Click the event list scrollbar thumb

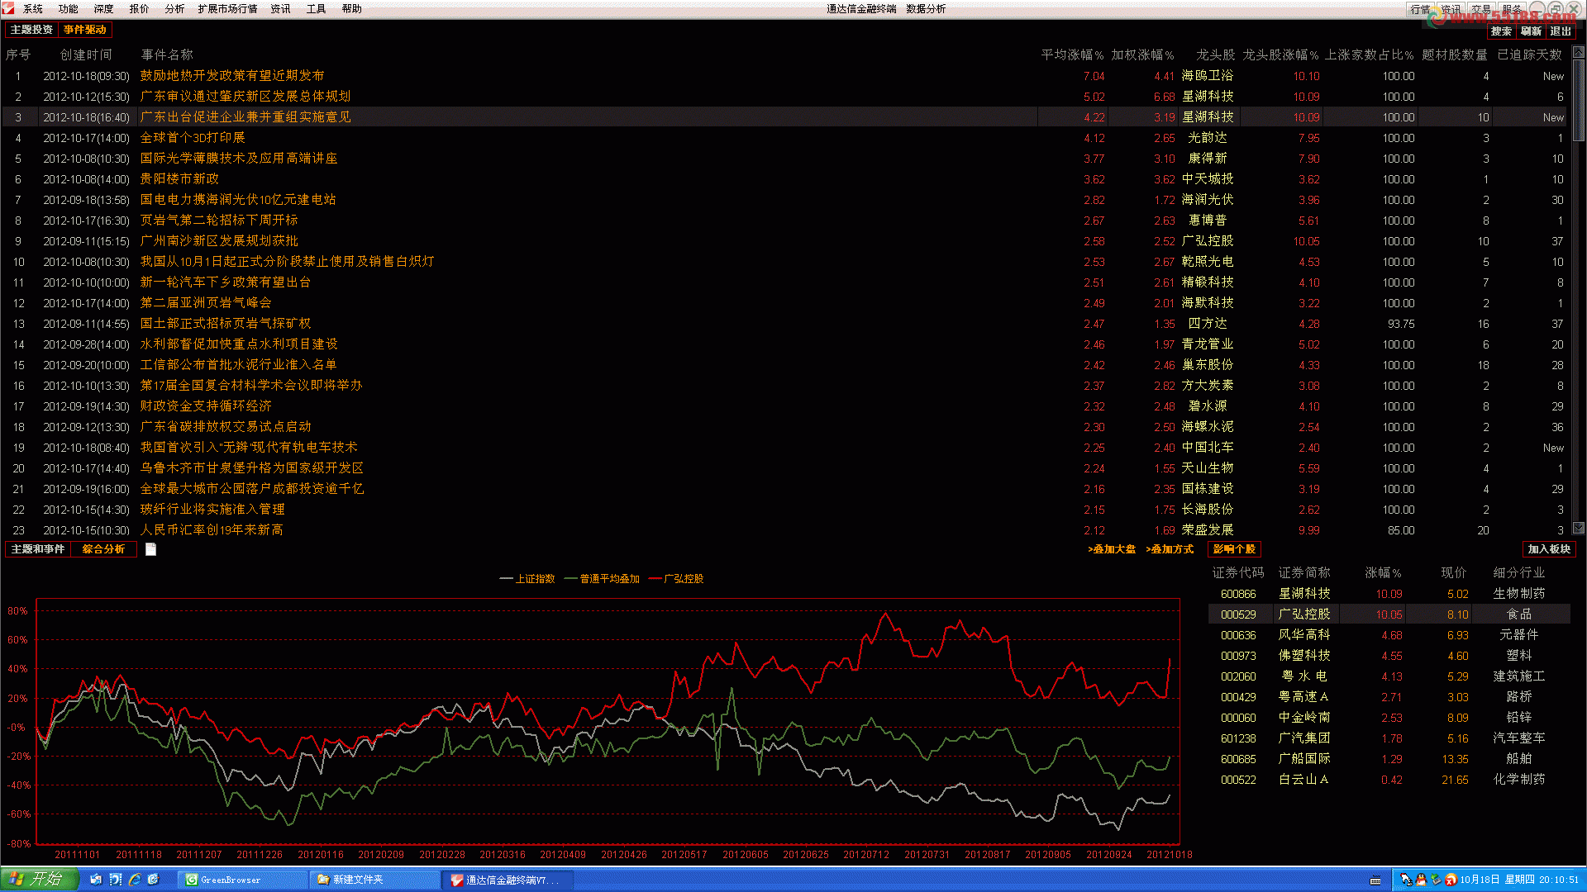(x=1578, y=99)
